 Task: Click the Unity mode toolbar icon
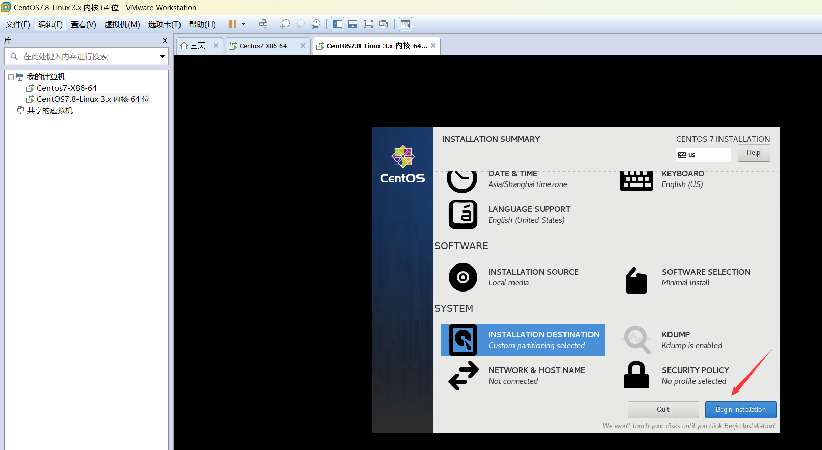pyautogui.click(x=384, y=24)
